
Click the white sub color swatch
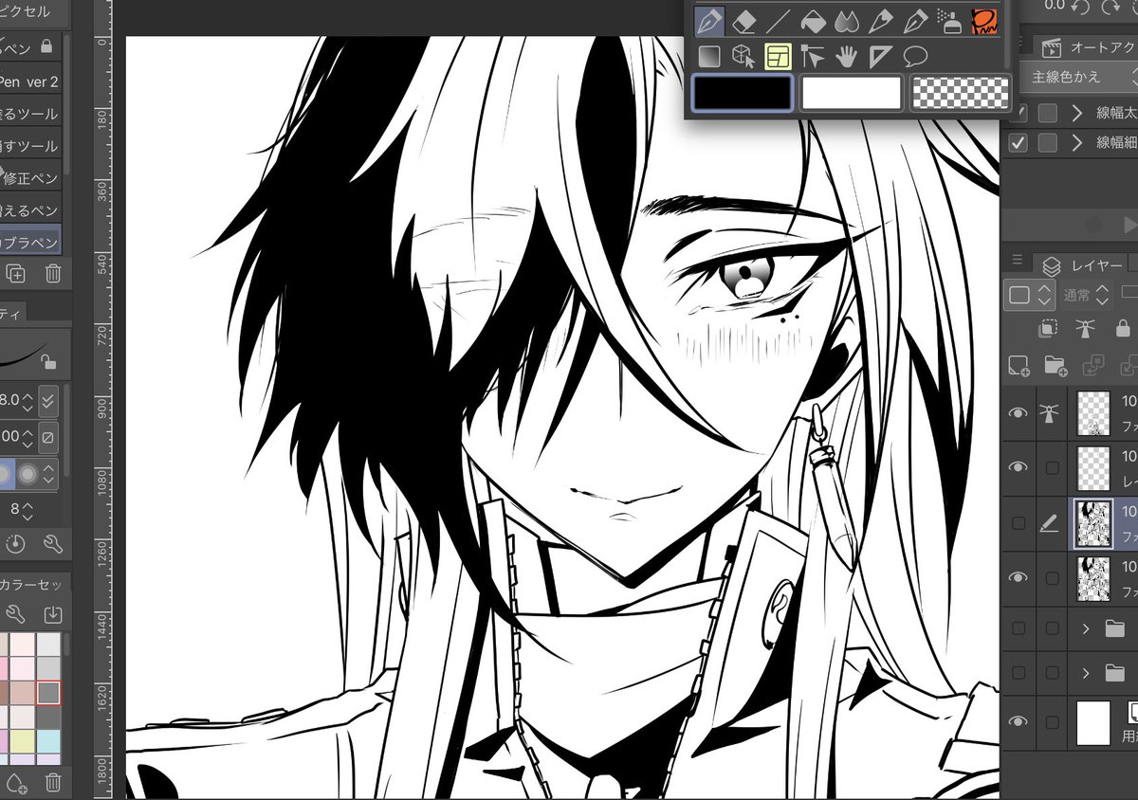[851, 93]
